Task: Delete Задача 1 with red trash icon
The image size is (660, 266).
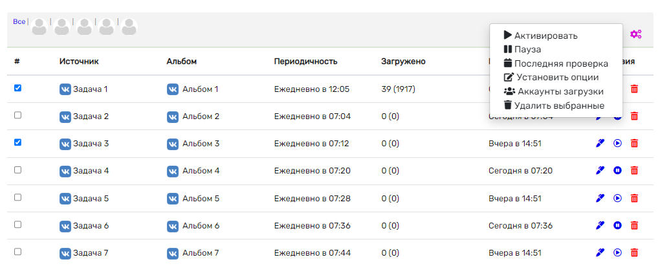Action: tap(634, 89)
